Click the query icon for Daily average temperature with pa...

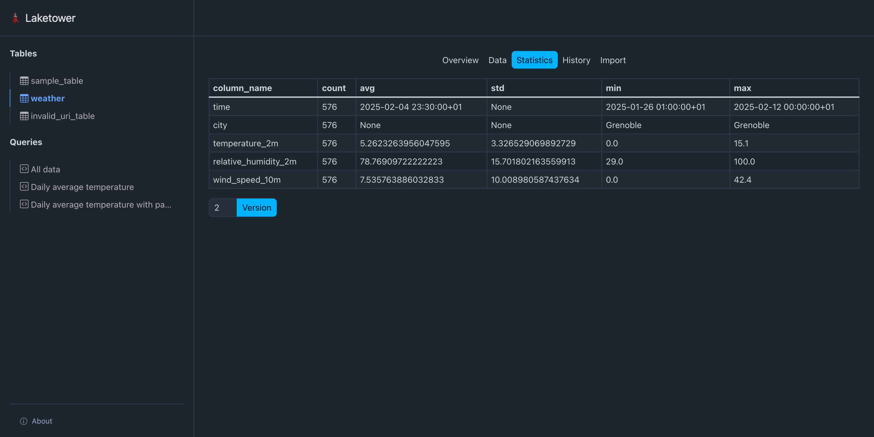[x=24, y=204]
